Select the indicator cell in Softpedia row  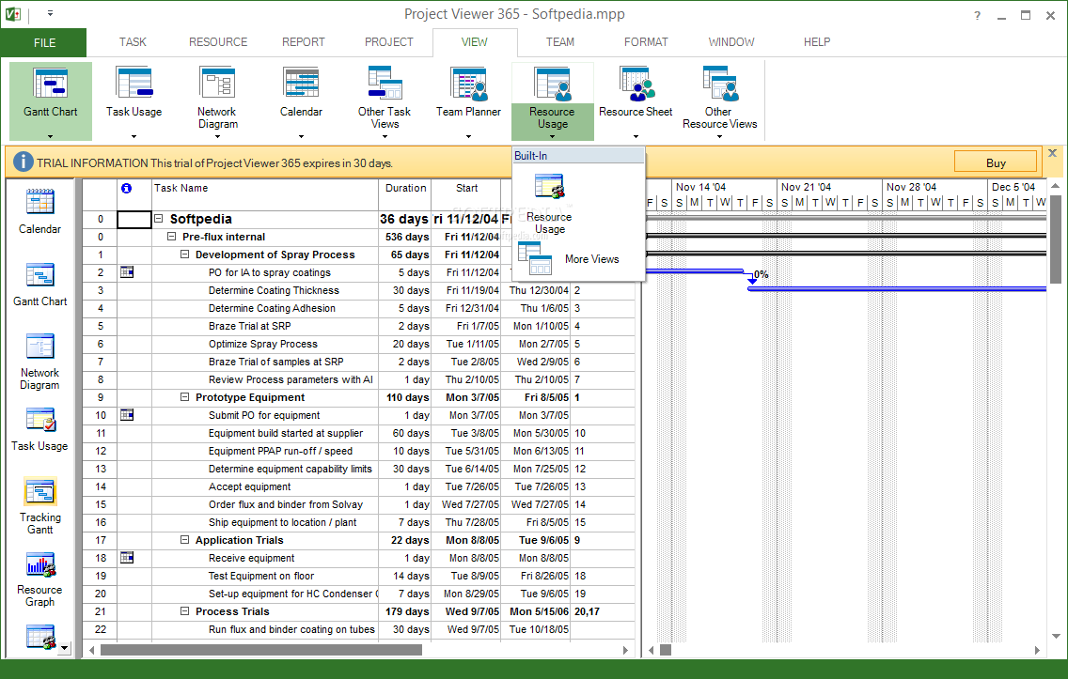(134, 219)
